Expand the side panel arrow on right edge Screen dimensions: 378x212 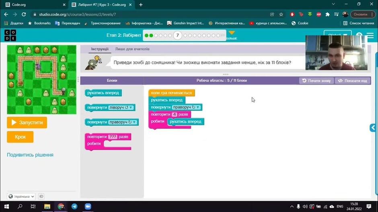(x=373, y=127)
